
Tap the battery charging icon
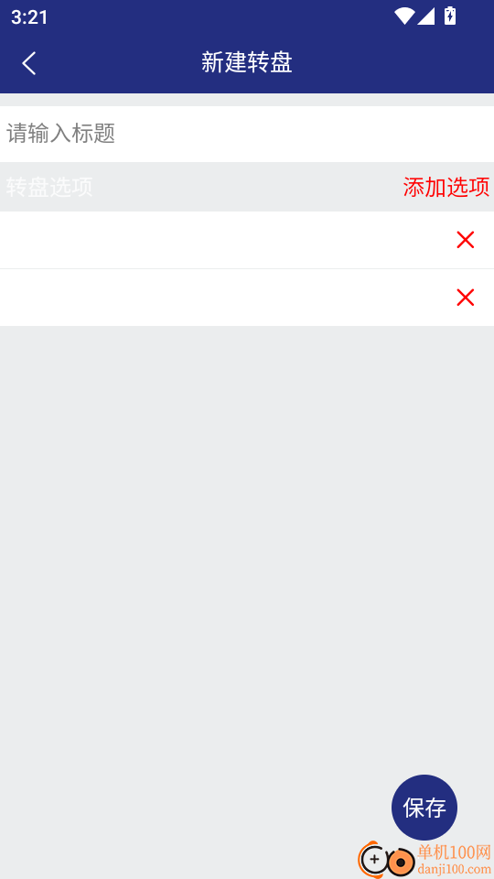click(x=450, y=16)
